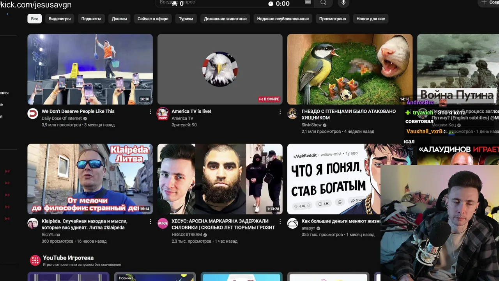Click the 1:13:28 duration badge
This screenshot has width=499, height=281.
pos(273,209)
